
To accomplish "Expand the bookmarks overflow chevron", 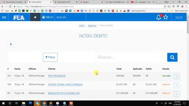I will pos(167,11).
